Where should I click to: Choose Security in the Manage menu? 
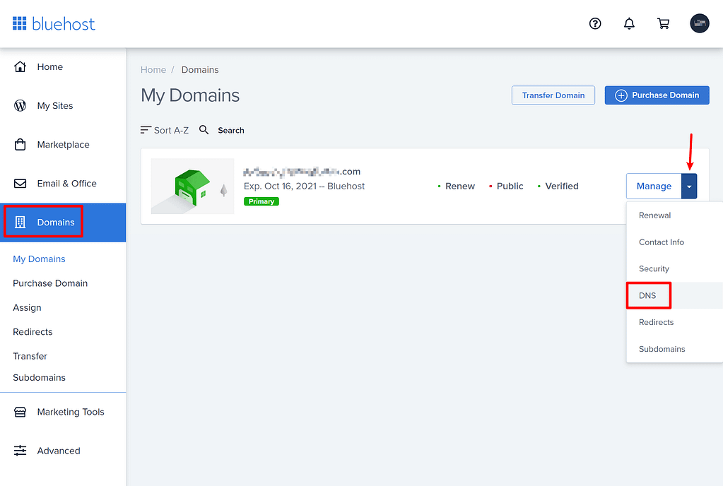pos(653,268)
